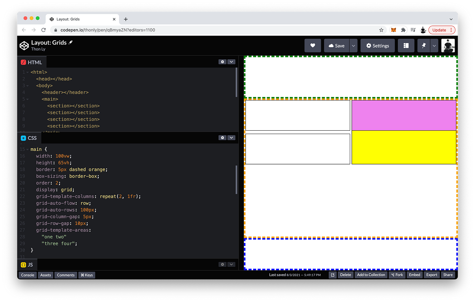Open the CSS panel gear options
This screenshot has height=302, width=475.
click(x=222, y=137)
